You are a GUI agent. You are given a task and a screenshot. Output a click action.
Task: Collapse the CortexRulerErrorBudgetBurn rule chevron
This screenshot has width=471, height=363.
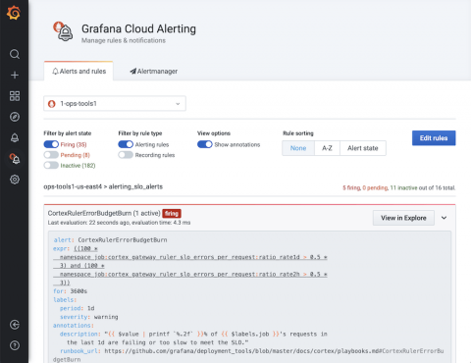click(444, 218)
